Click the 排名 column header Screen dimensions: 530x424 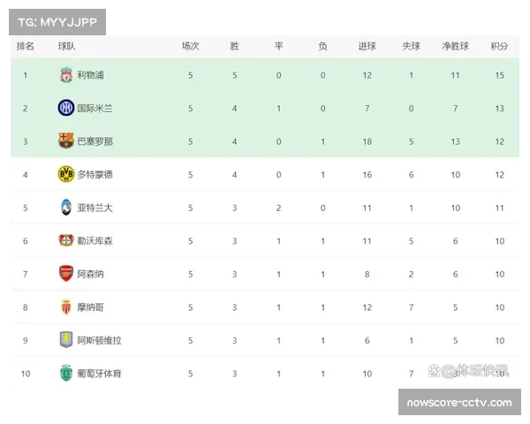(x=26, y=46)
